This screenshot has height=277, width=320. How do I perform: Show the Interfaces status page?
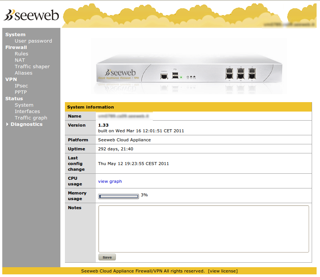click(x=27, y=111)
